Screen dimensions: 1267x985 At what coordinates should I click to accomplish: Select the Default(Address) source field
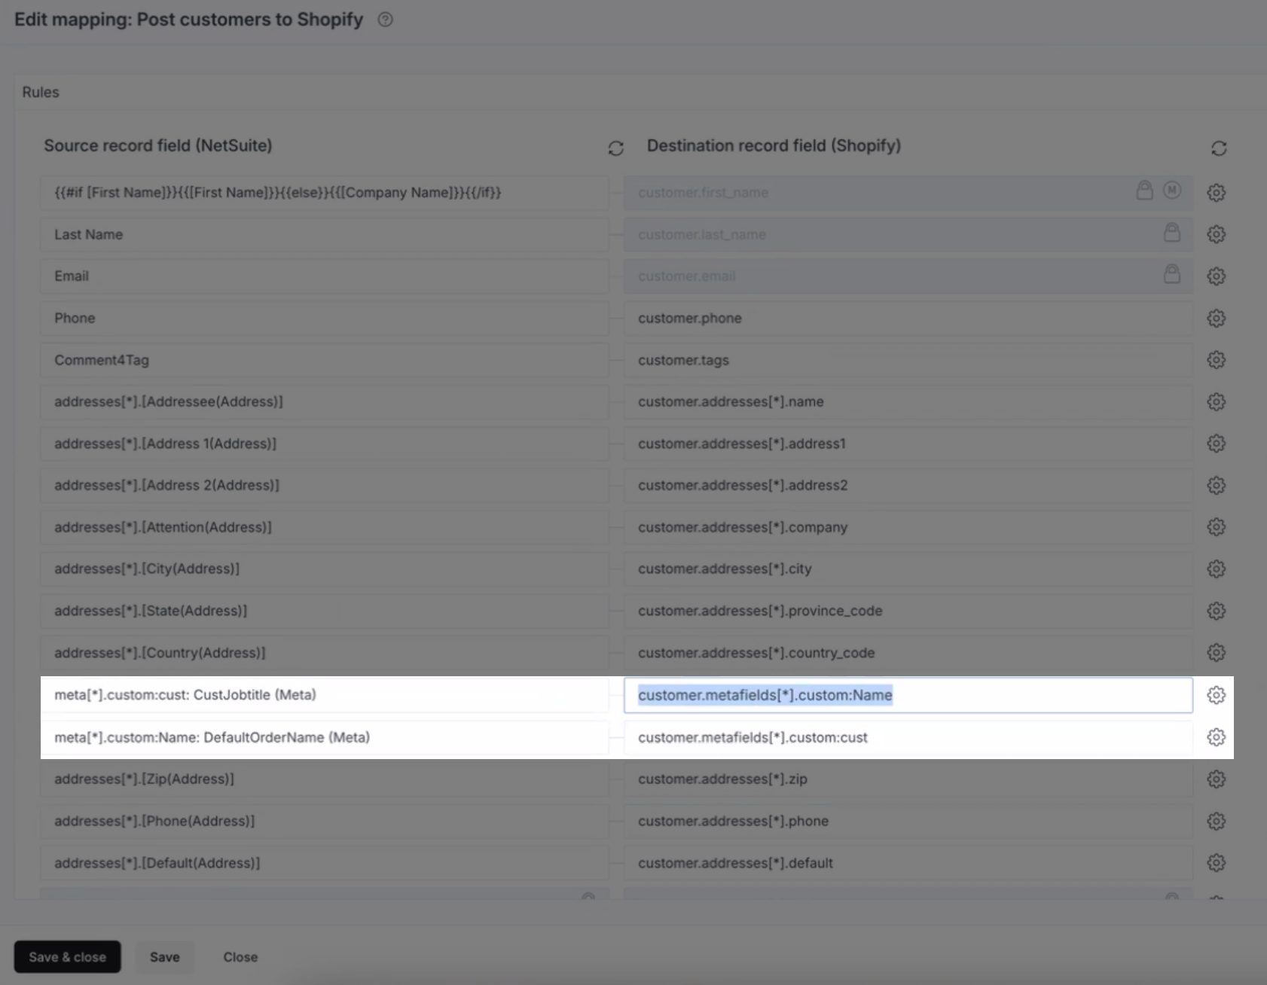click(324, 863)
